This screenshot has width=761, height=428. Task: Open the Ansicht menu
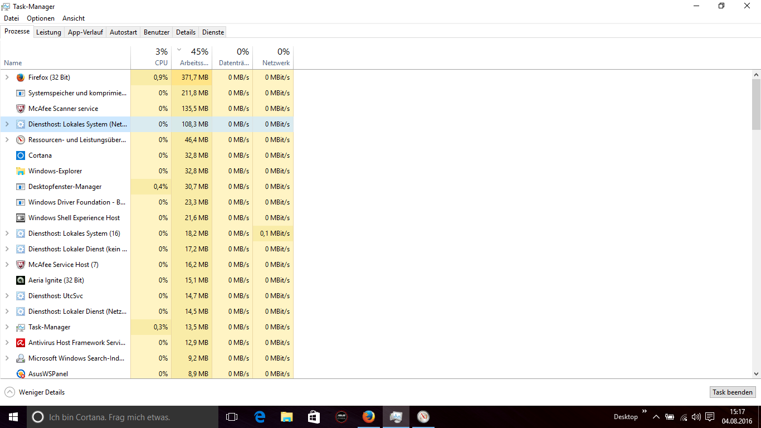74,18
